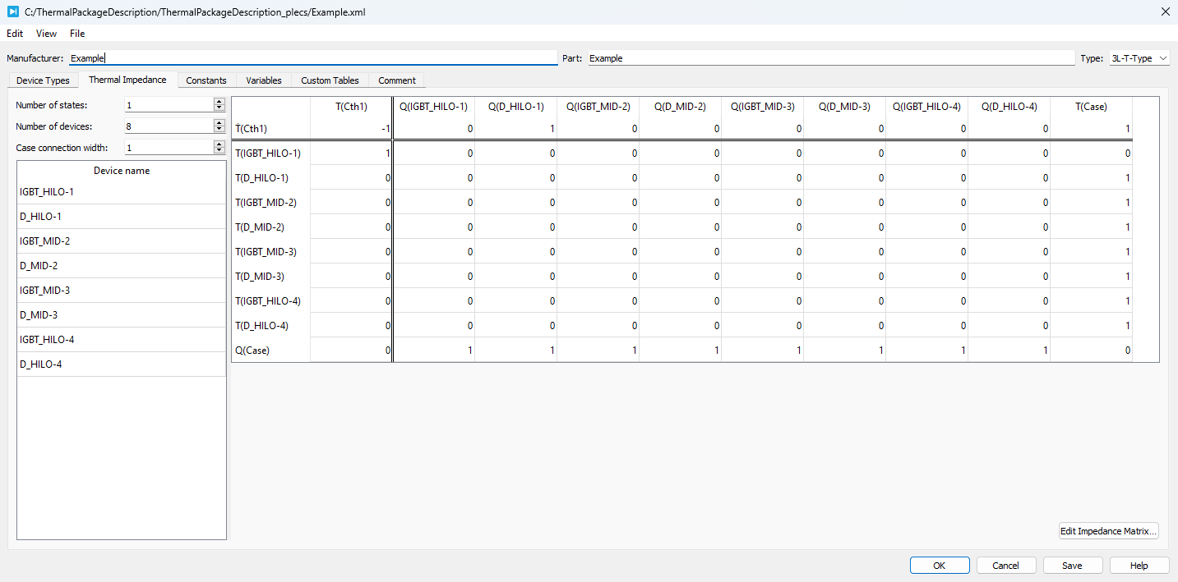Click in the Manufacturer text field
The width and height of the screenshot is (1178, 582).
pos(312,58)
